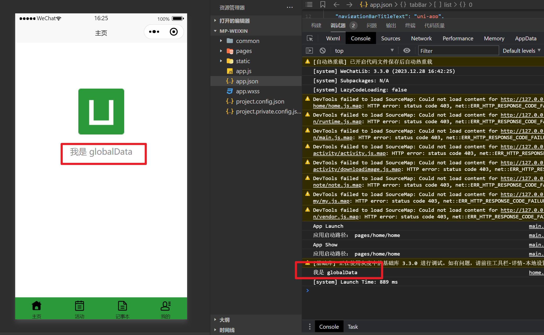The image size is (544, 335).
Task: Click the list breadcrumb segment
Action: click(448, 4)
